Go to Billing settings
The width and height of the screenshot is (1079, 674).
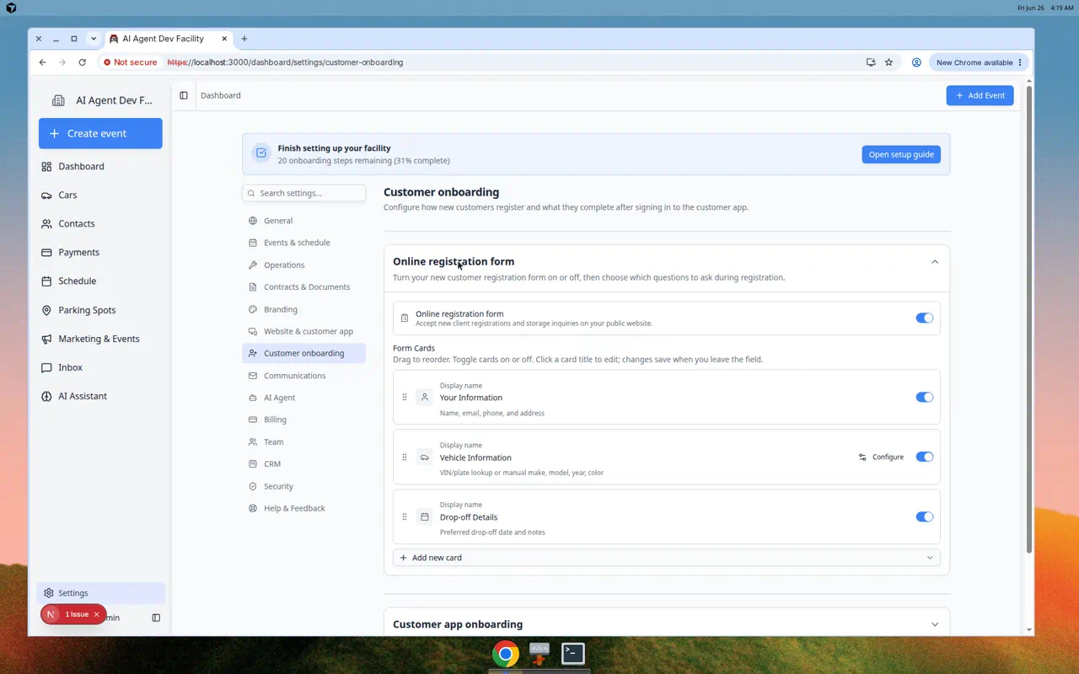303,420
